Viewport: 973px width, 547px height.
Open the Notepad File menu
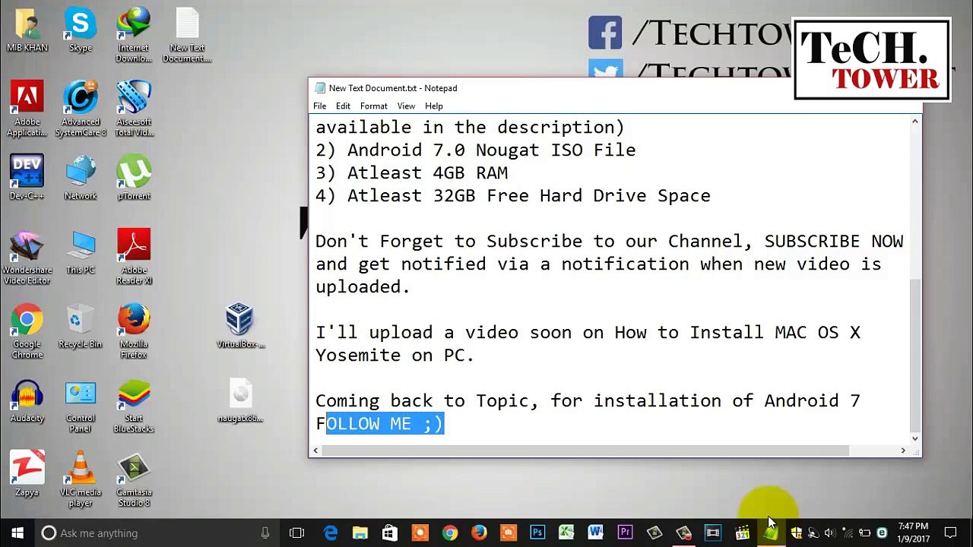point(320,106)
